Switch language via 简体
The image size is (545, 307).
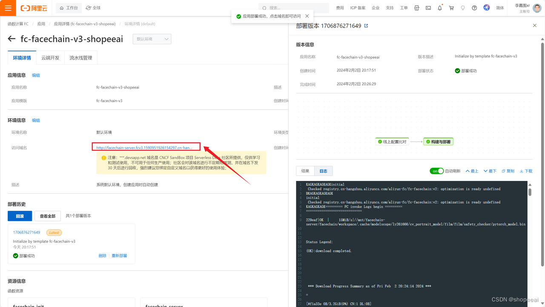(x=500, y=8)
